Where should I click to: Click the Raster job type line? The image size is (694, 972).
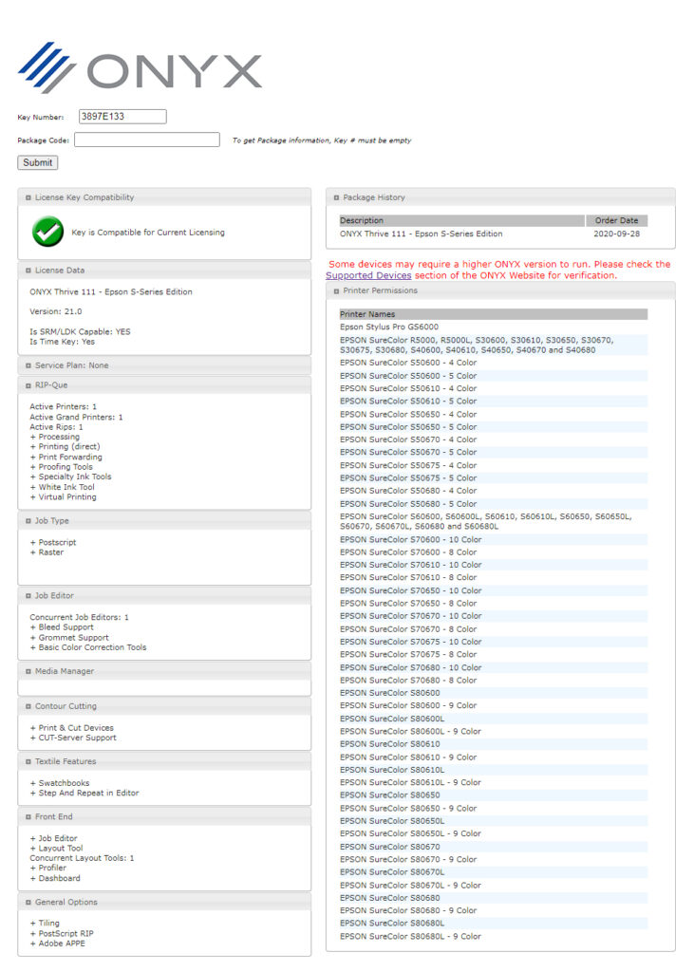(47, 552)
